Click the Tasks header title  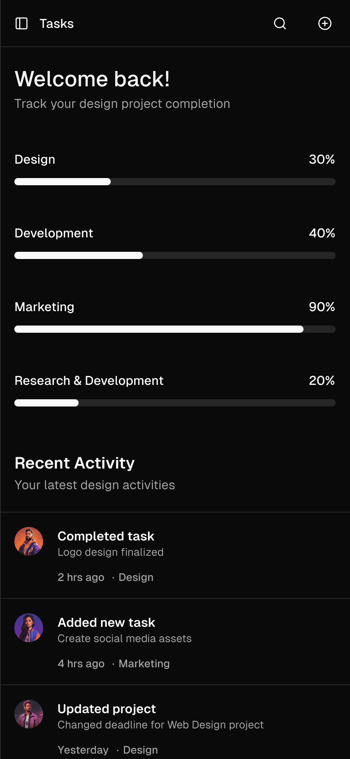coord(57,23)
